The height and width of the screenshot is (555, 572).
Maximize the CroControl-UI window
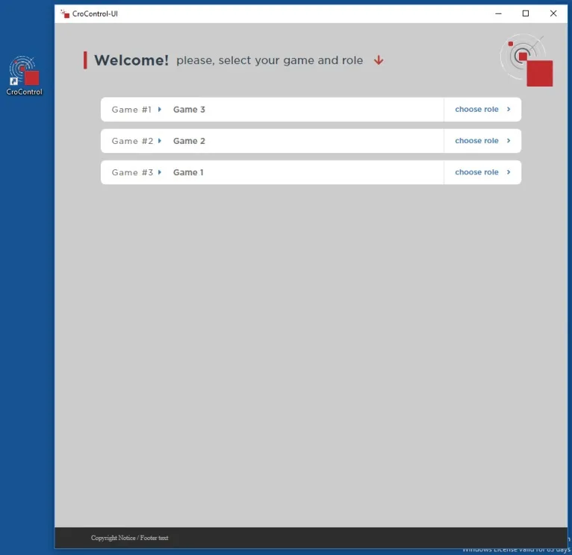(x=526, y=13)
